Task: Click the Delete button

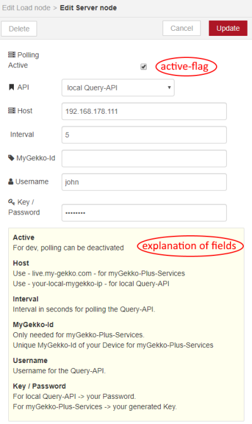Action: pos(19,29)
